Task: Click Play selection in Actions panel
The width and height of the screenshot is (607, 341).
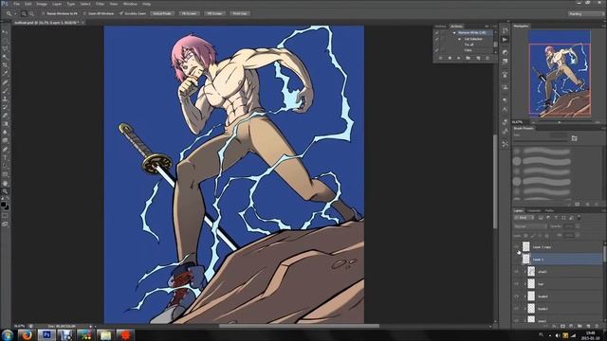Action: [x=459, y=58]
